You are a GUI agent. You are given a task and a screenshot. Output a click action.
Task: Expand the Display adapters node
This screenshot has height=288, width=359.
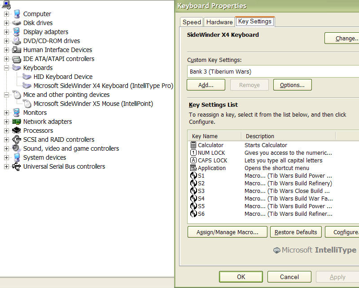[x=6, y=32]
